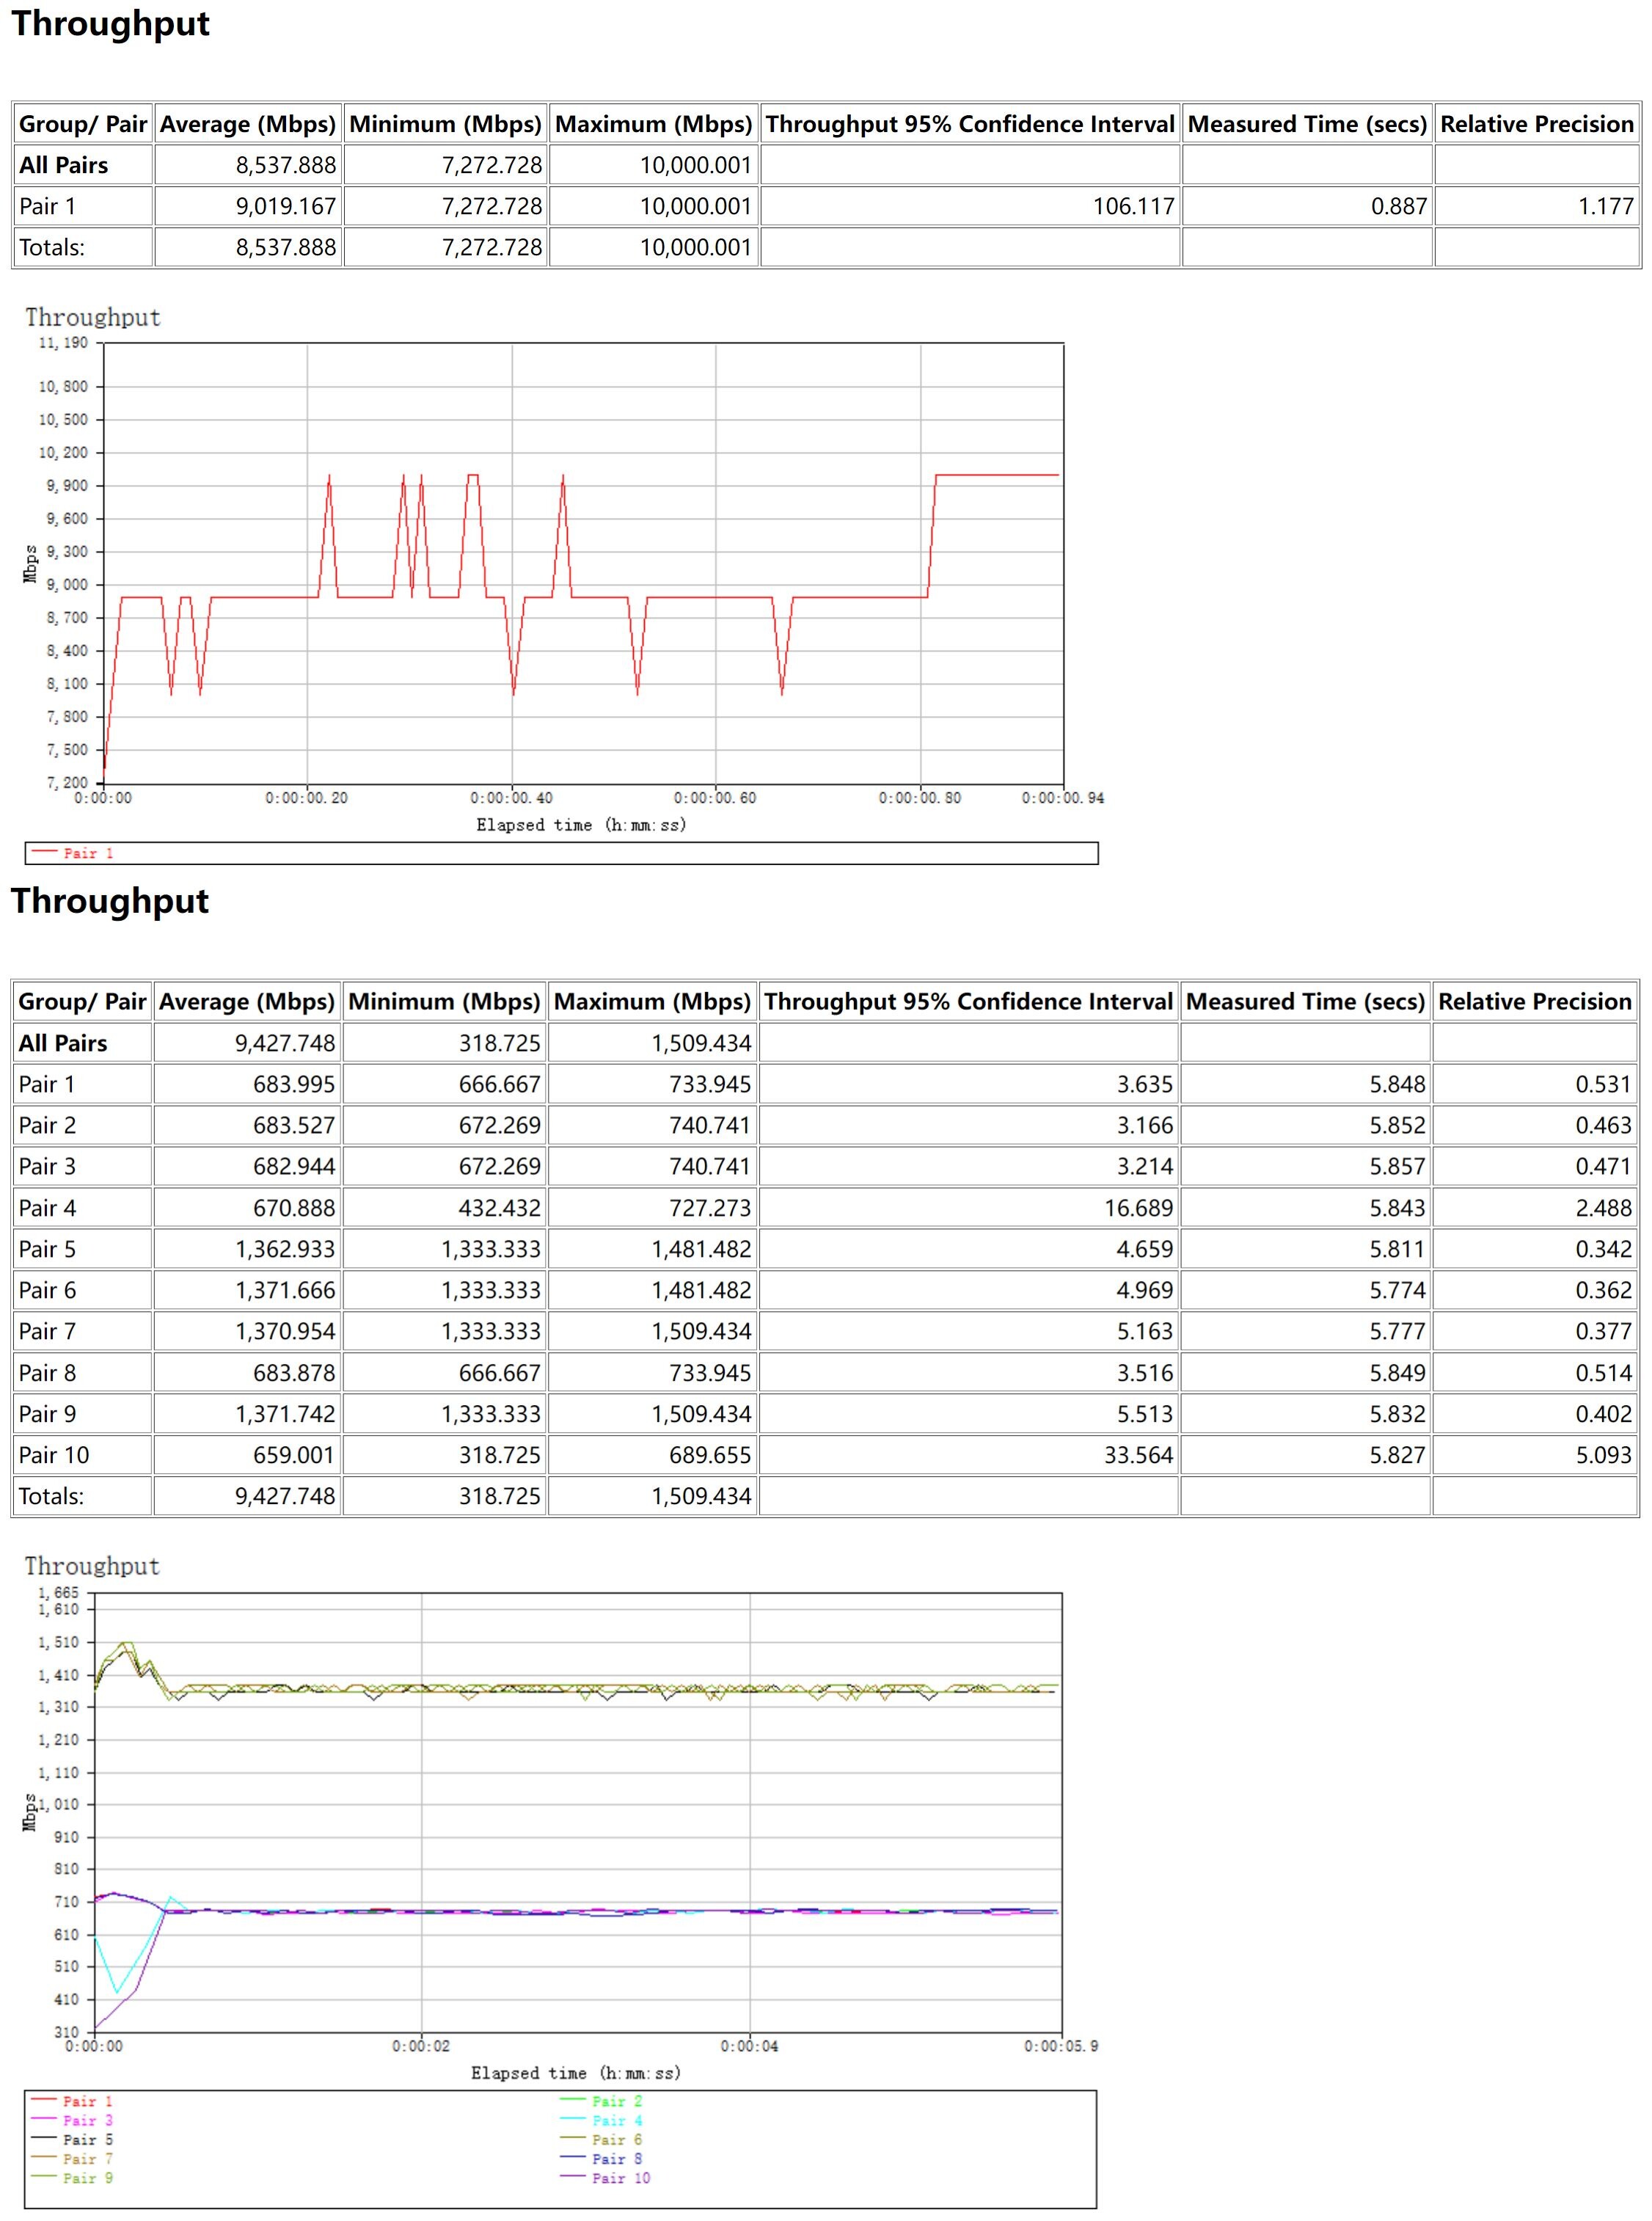Image resolution: width=1652 pixels, height=2221 pixels.
Task: Click the cyan Pair 4 legend entry
Action: (x=616, y=2120)
